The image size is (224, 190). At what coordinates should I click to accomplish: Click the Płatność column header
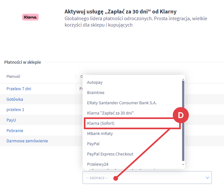pos(13,76)
